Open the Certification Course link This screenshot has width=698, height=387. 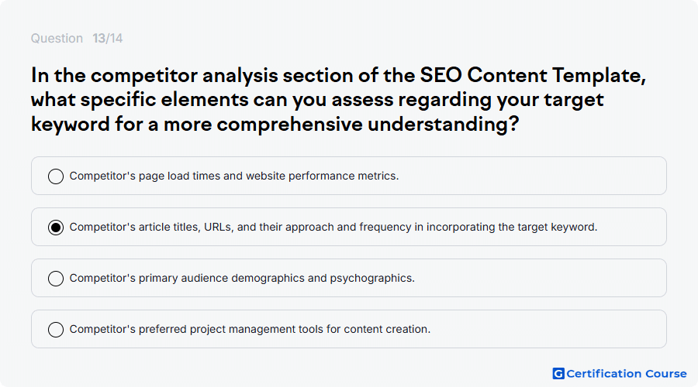pyautogui.click(x=620, y=374)
